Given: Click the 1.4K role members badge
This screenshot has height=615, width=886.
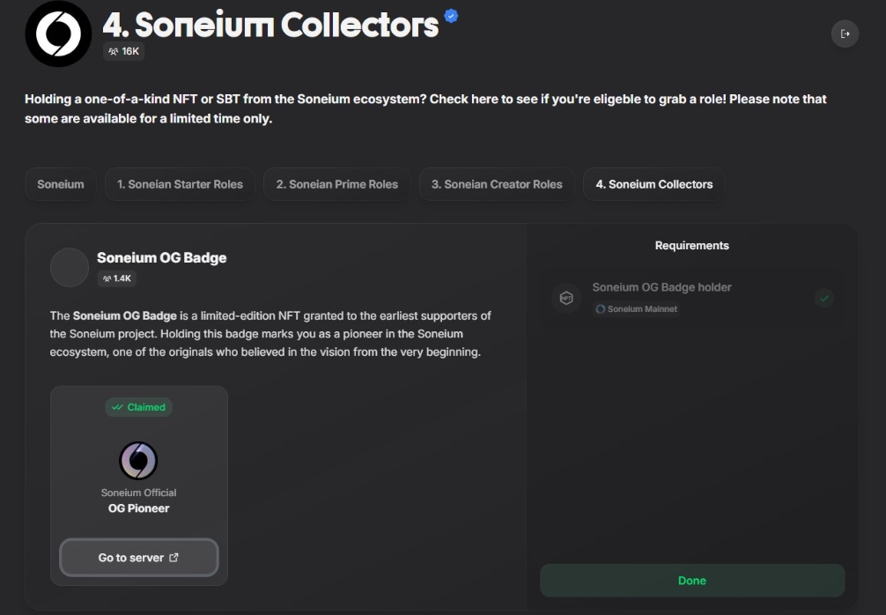Looking at the screenshot, I should coord(117,278).
